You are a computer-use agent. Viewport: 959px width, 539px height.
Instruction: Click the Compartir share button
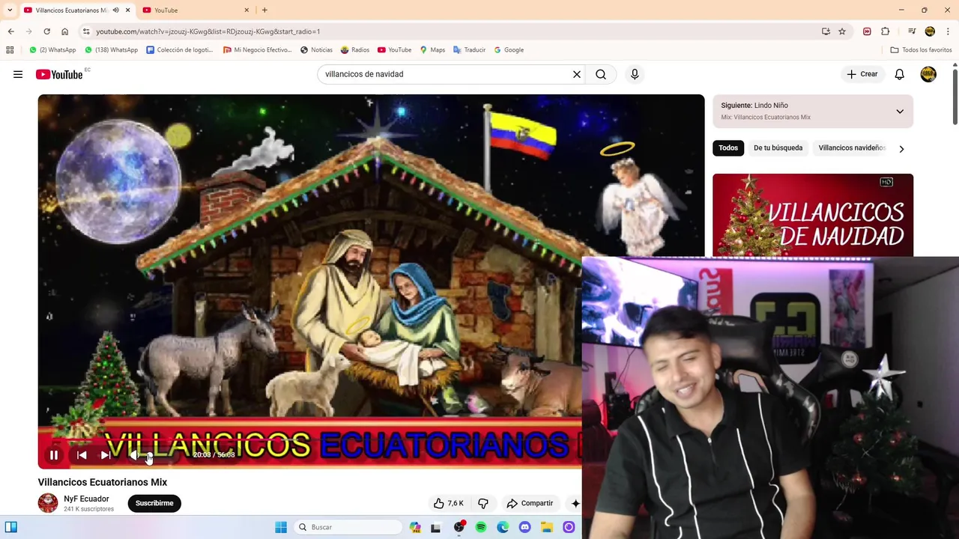pyautogui.click(x=530, y=503)
